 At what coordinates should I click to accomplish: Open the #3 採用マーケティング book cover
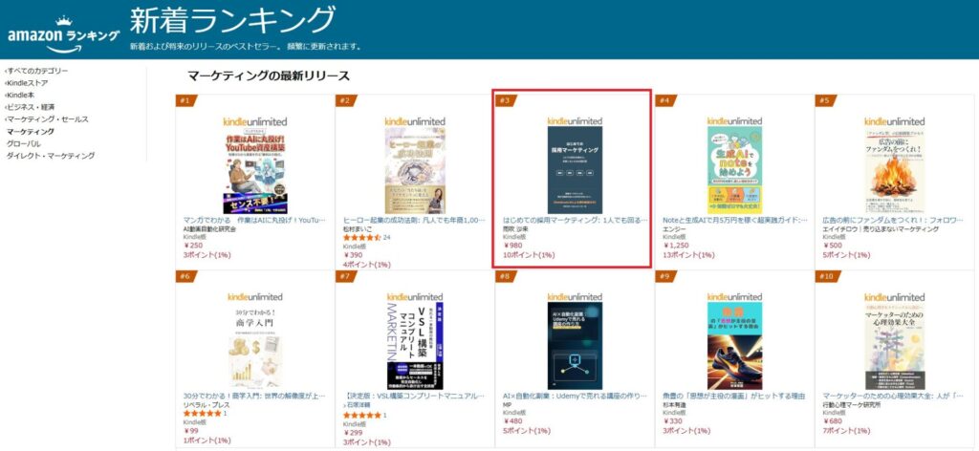coord(575,170)
